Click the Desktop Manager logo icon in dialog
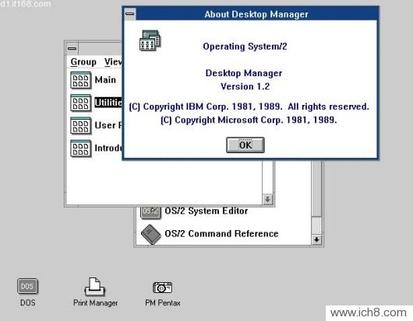413x321 pixels. coord(150,40)
